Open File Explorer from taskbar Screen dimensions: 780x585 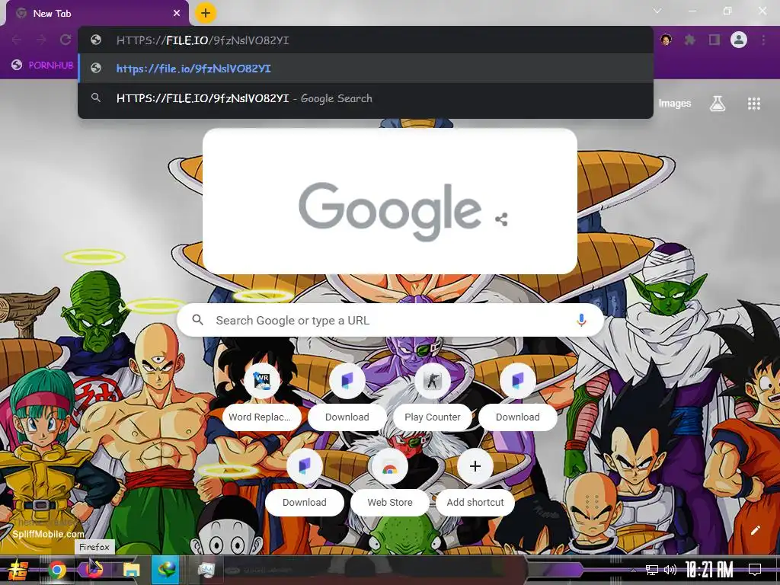pos(131,570)
